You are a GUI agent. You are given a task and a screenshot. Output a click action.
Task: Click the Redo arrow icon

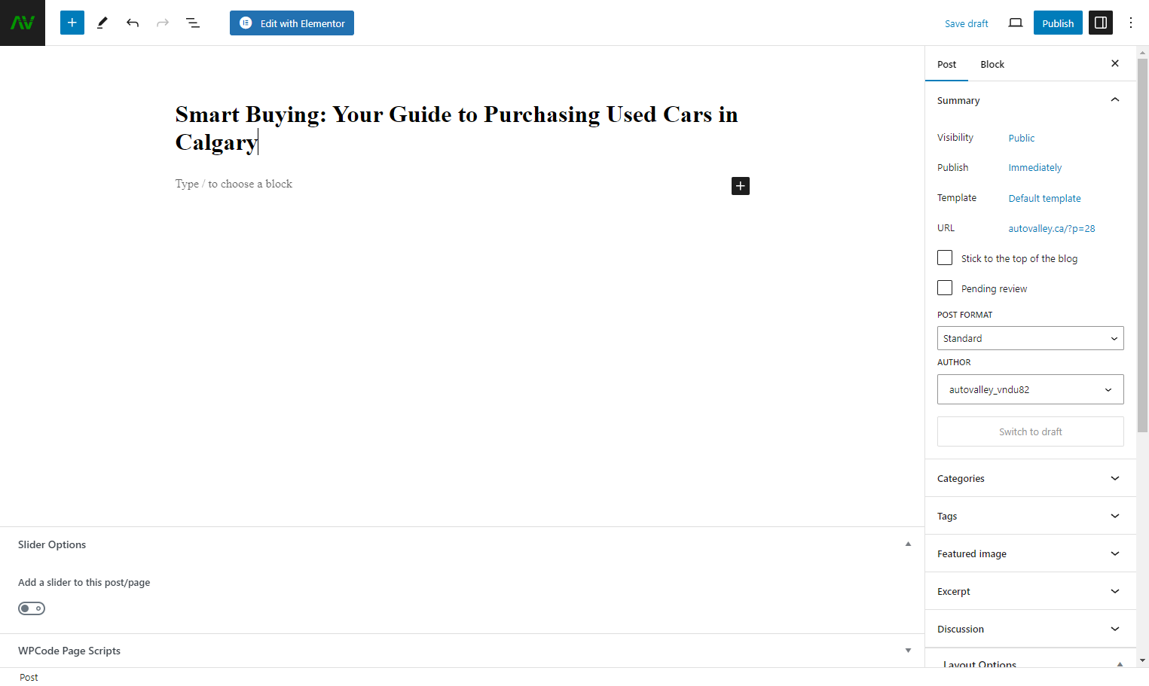click(x=163, y=23)
